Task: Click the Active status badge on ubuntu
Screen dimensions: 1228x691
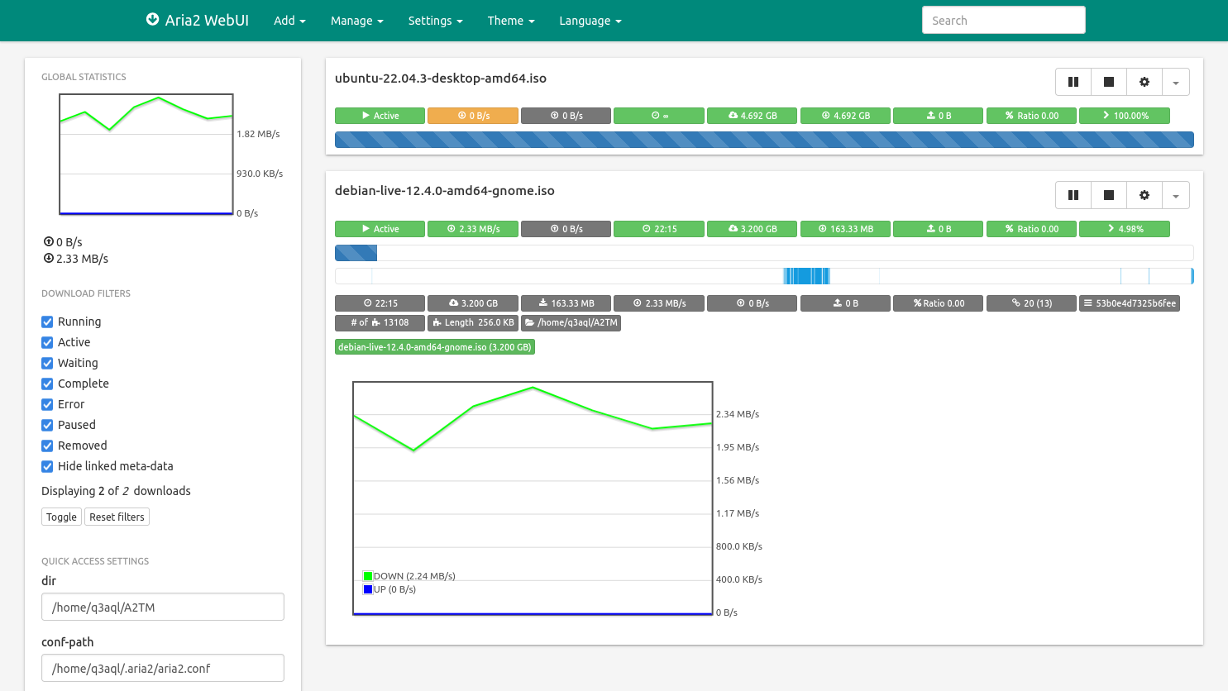Action: (380, 116)
